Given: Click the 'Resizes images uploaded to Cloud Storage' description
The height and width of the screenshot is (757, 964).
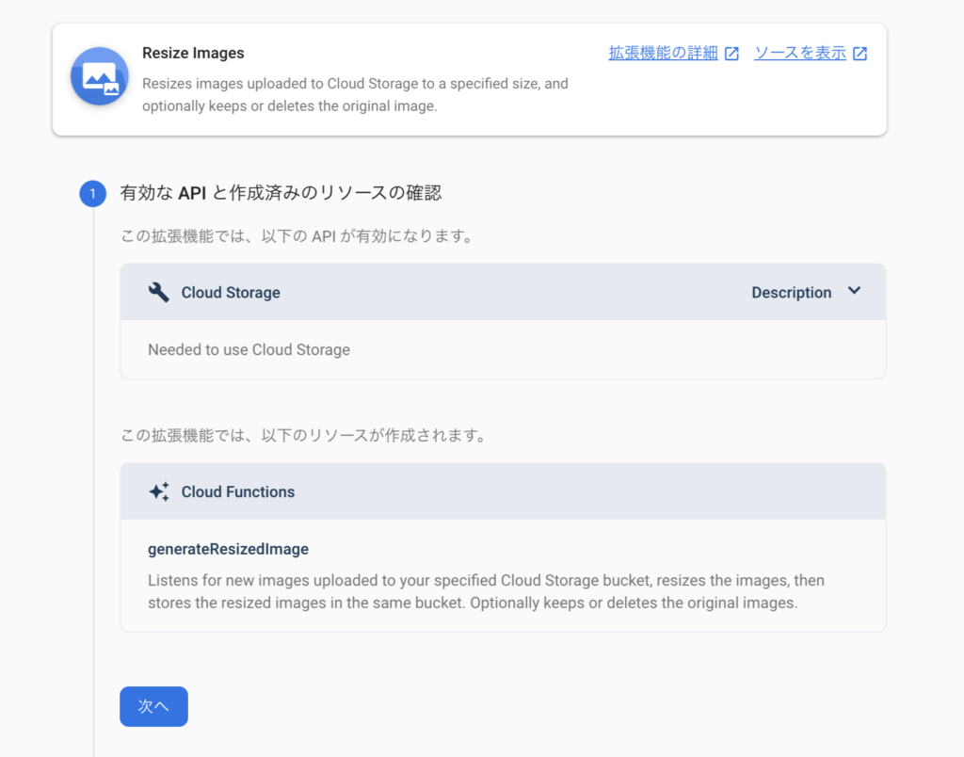Looking at the screenshot, I should pos(355,95).
